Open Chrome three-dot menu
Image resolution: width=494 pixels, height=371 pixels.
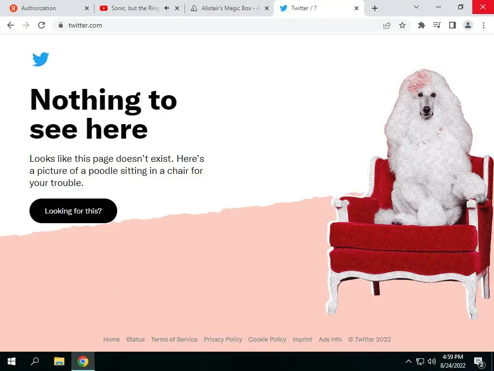coord(483,25)
